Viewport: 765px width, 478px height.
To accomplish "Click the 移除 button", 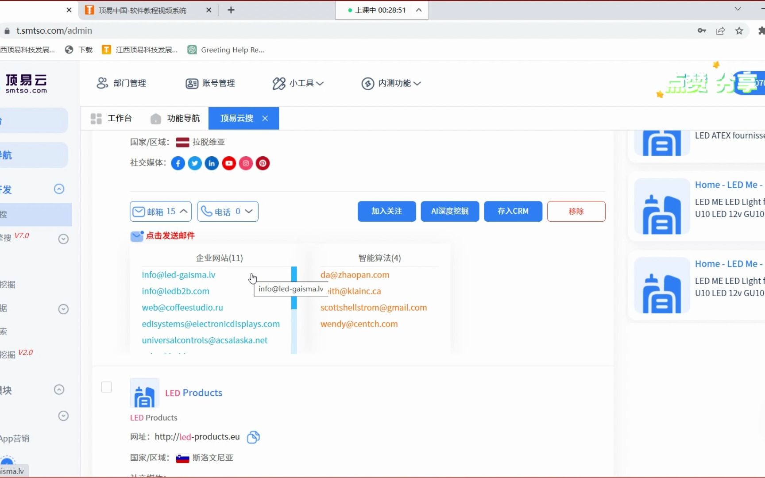I will tap(576, 212).
